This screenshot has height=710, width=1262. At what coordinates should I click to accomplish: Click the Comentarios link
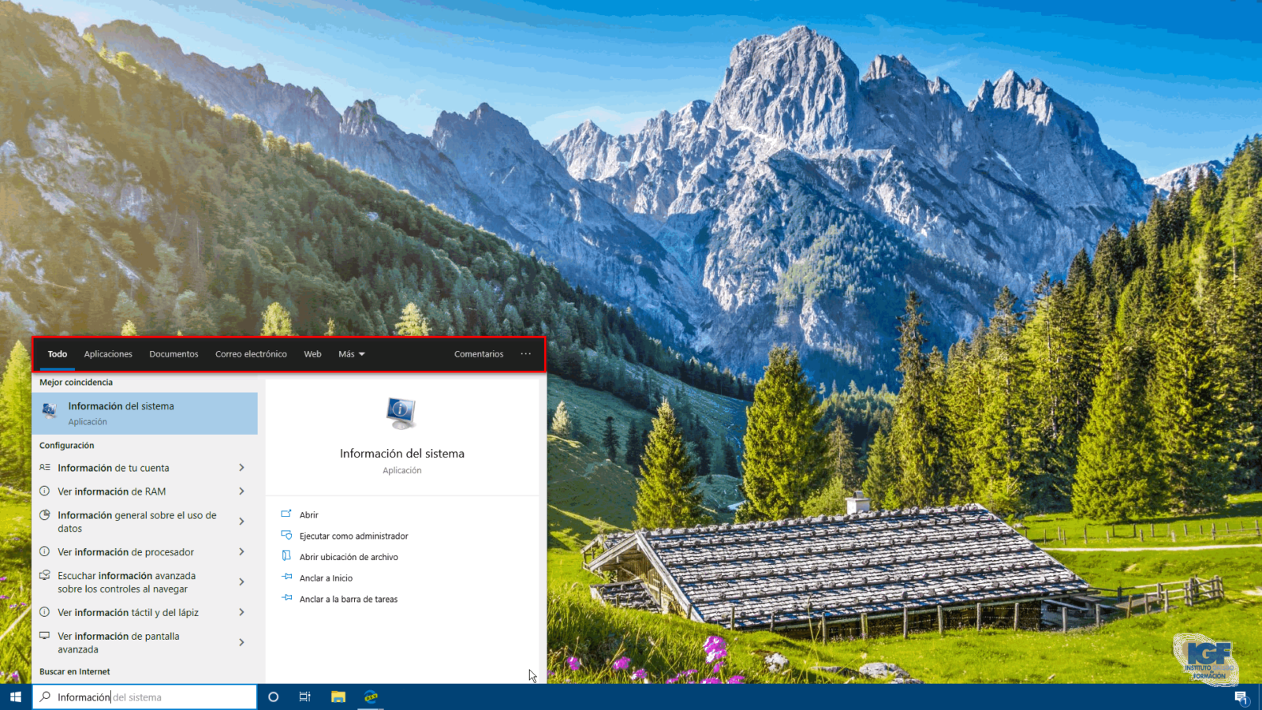pyautogui.click(x=478, y=354)
